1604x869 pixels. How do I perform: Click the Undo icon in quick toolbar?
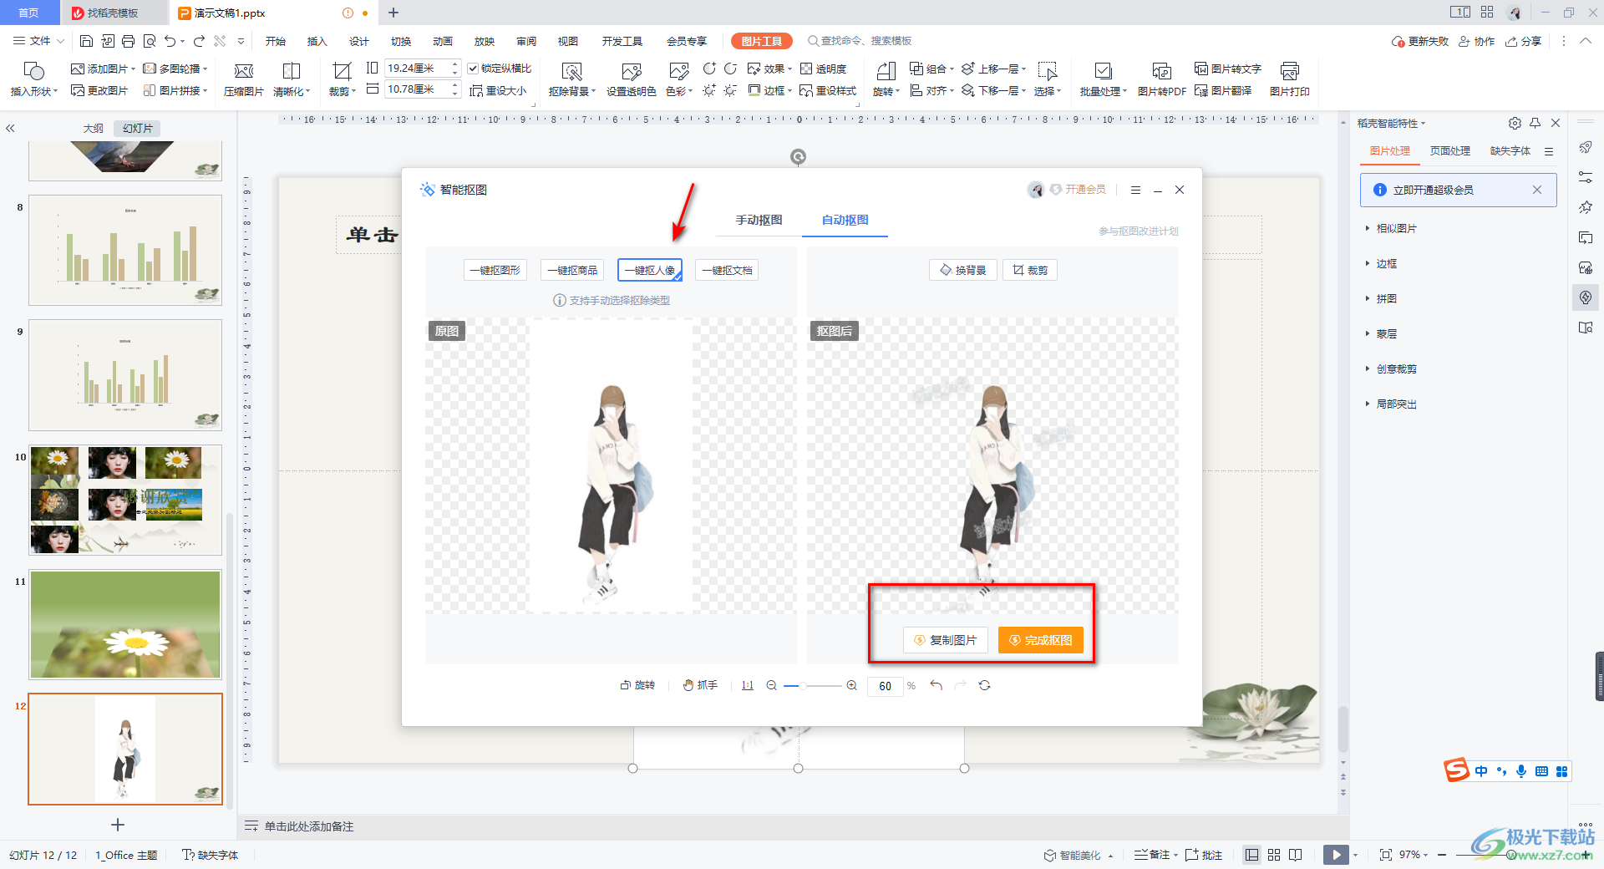tap(170, 41)
